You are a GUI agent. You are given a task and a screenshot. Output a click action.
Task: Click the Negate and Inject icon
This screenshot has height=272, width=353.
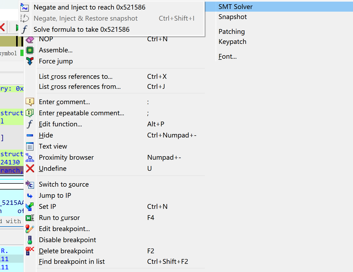click(25, 7)
